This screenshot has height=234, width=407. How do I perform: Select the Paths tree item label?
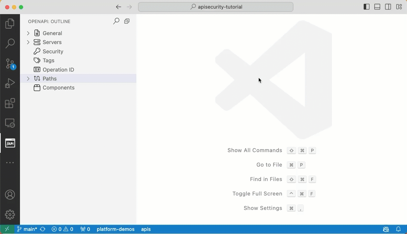point(50,78)
